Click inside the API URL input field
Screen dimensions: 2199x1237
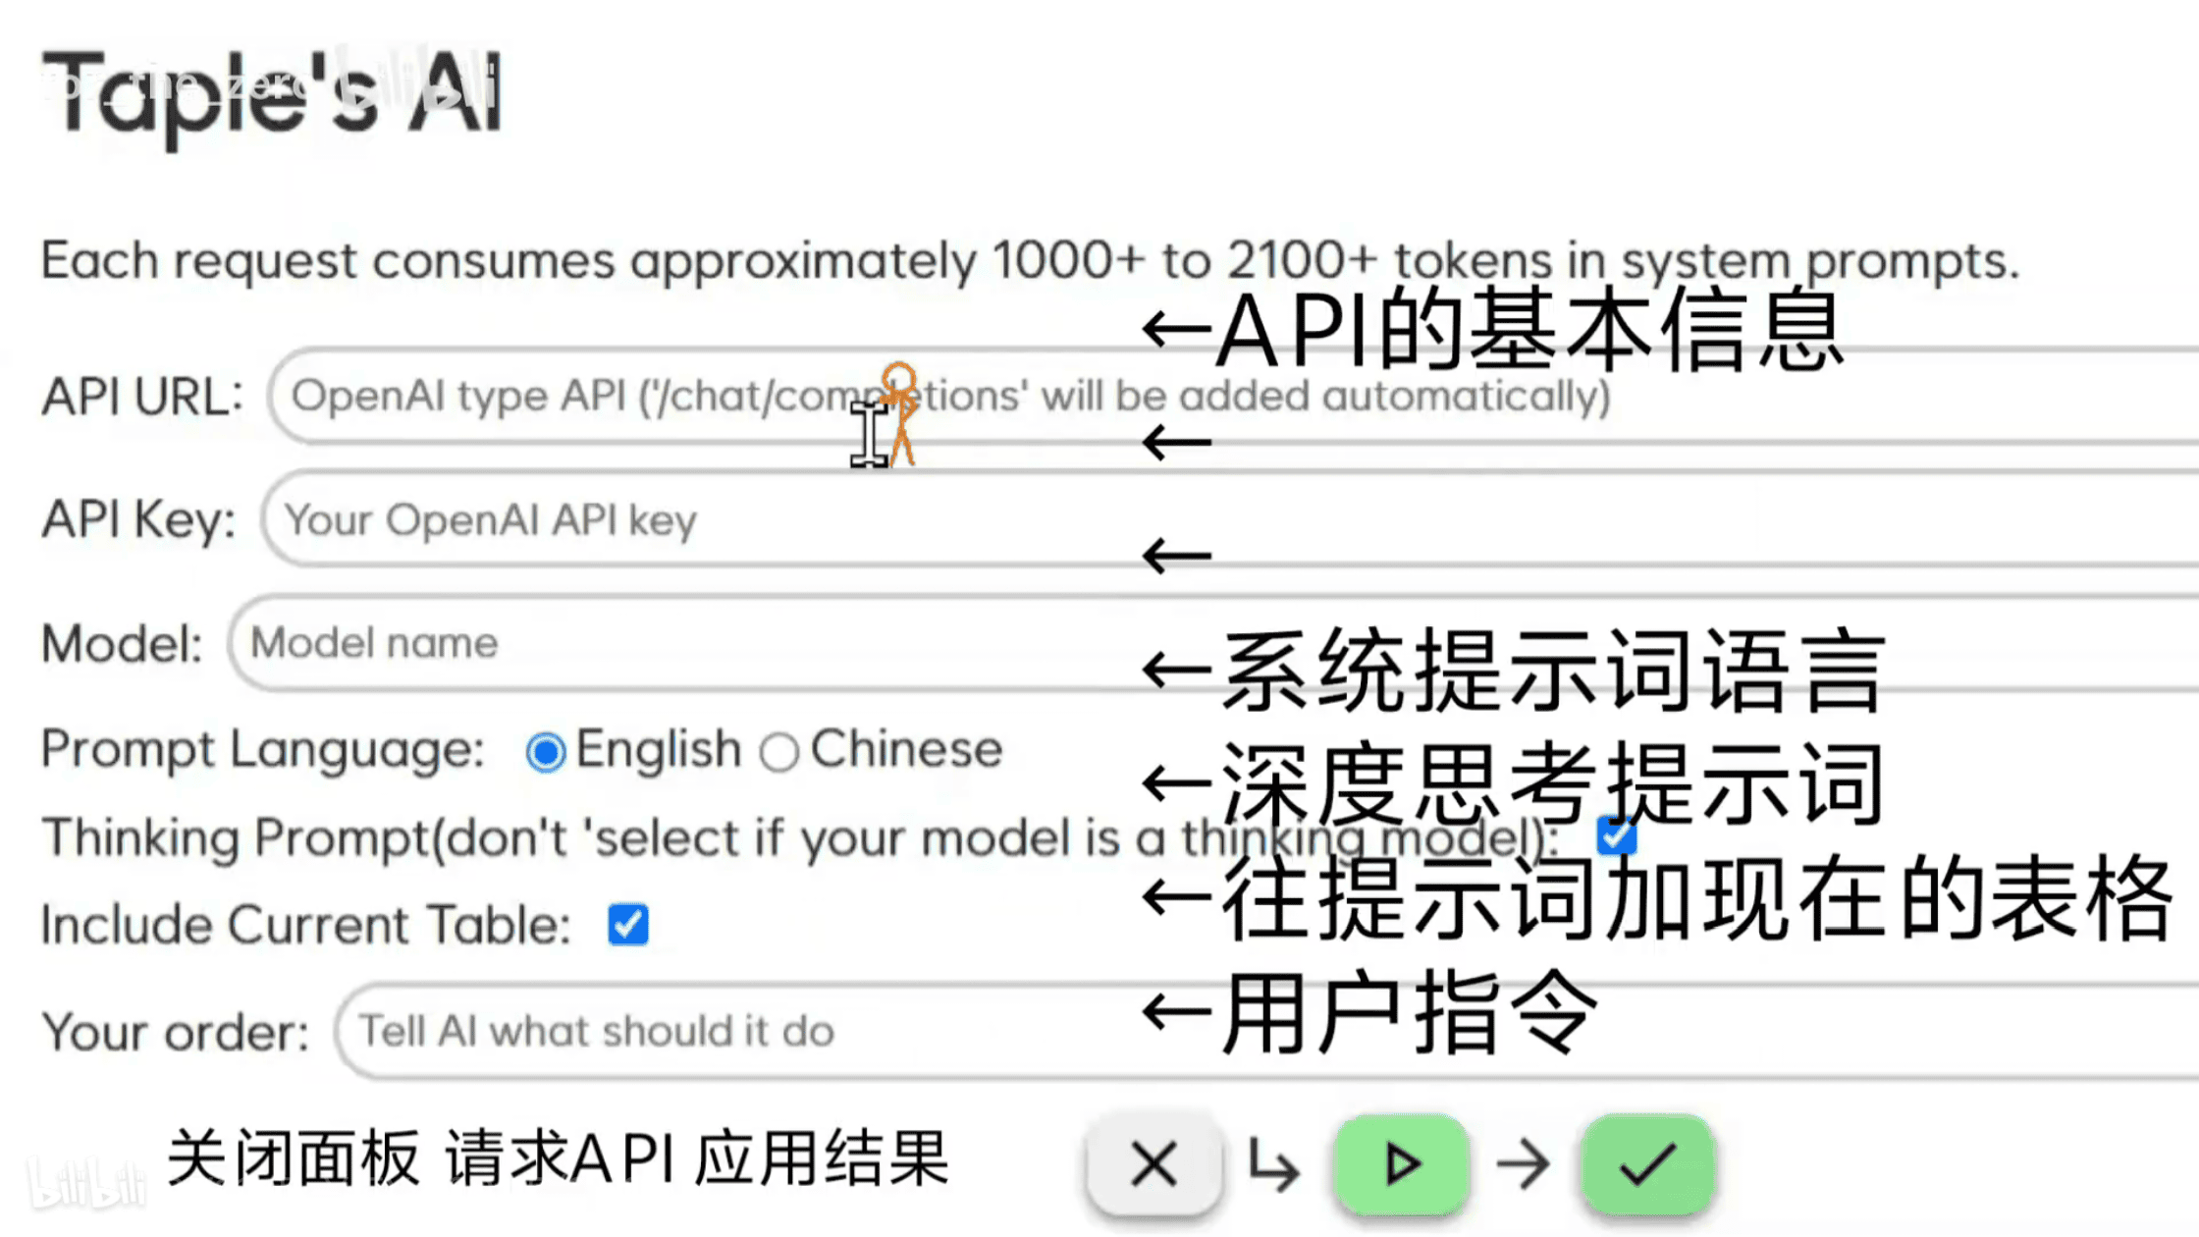(687, 397)
